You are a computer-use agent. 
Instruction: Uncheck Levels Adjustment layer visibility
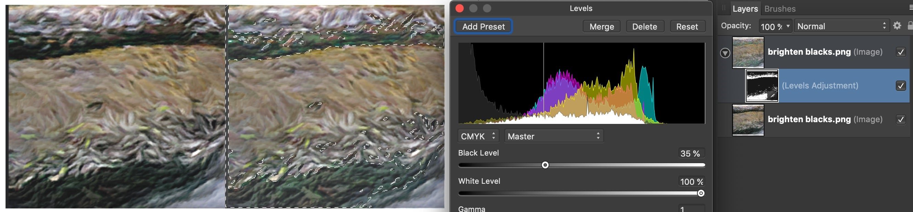tap(901, 86)
